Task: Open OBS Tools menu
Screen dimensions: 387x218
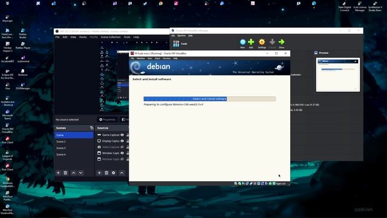Action: tap(127, 37)
